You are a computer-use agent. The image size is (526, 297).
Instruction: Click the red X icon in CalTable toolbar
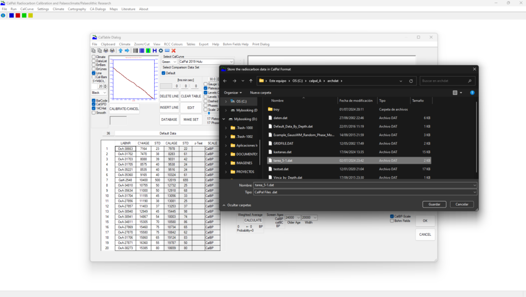click(x=174, y=50)
